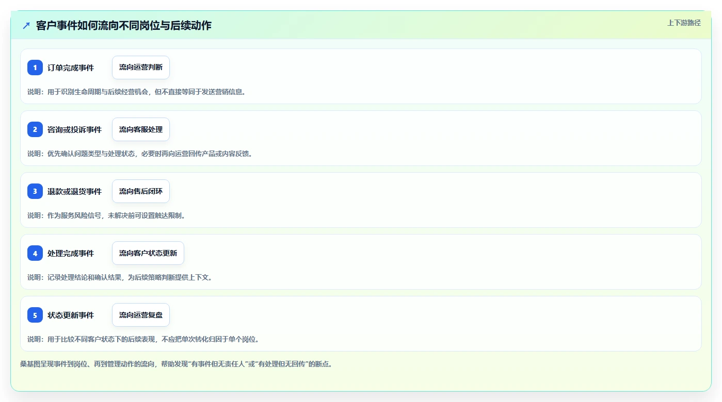This screenshot has height=402, width=722.
Task: Click the step 1 number badge
Action: coord(35,68)
